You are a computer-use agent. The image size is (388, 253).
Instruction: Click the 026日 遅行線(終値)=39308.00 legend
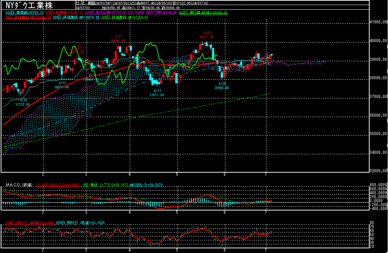[203, 13]
